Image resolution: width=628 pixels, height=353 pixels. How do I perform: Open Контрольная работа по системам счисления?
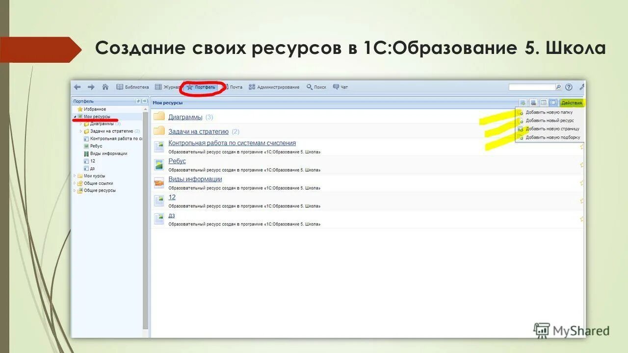click(232, 143)
